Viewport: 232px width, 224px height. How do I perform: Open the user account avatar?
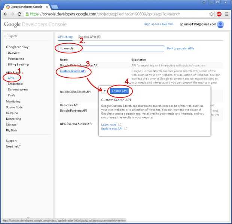coord(220,25)
